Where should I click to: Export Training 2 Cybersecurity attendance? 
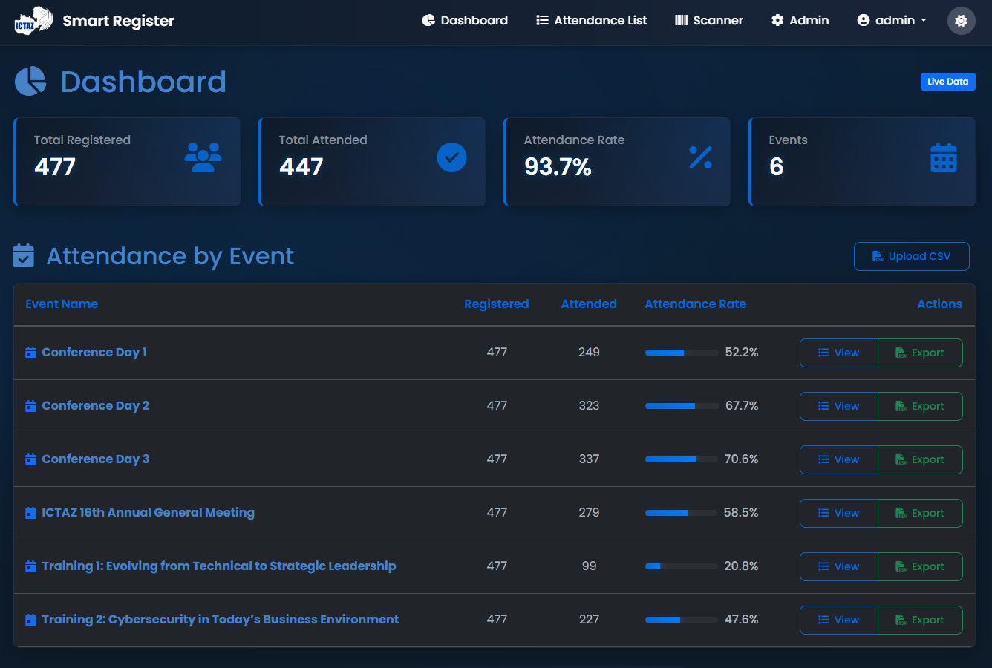(x=920, y=620)
